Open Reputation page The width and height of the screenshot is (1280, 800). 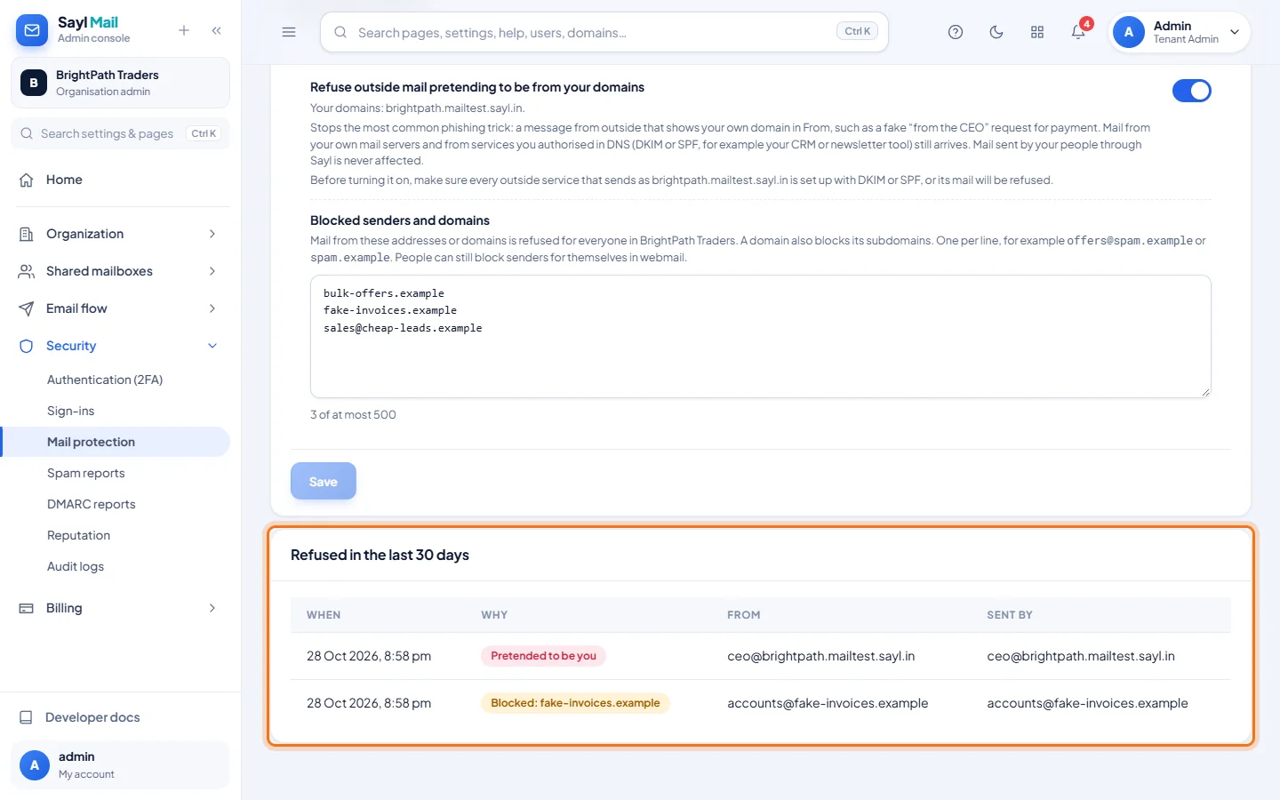[79, 535]
